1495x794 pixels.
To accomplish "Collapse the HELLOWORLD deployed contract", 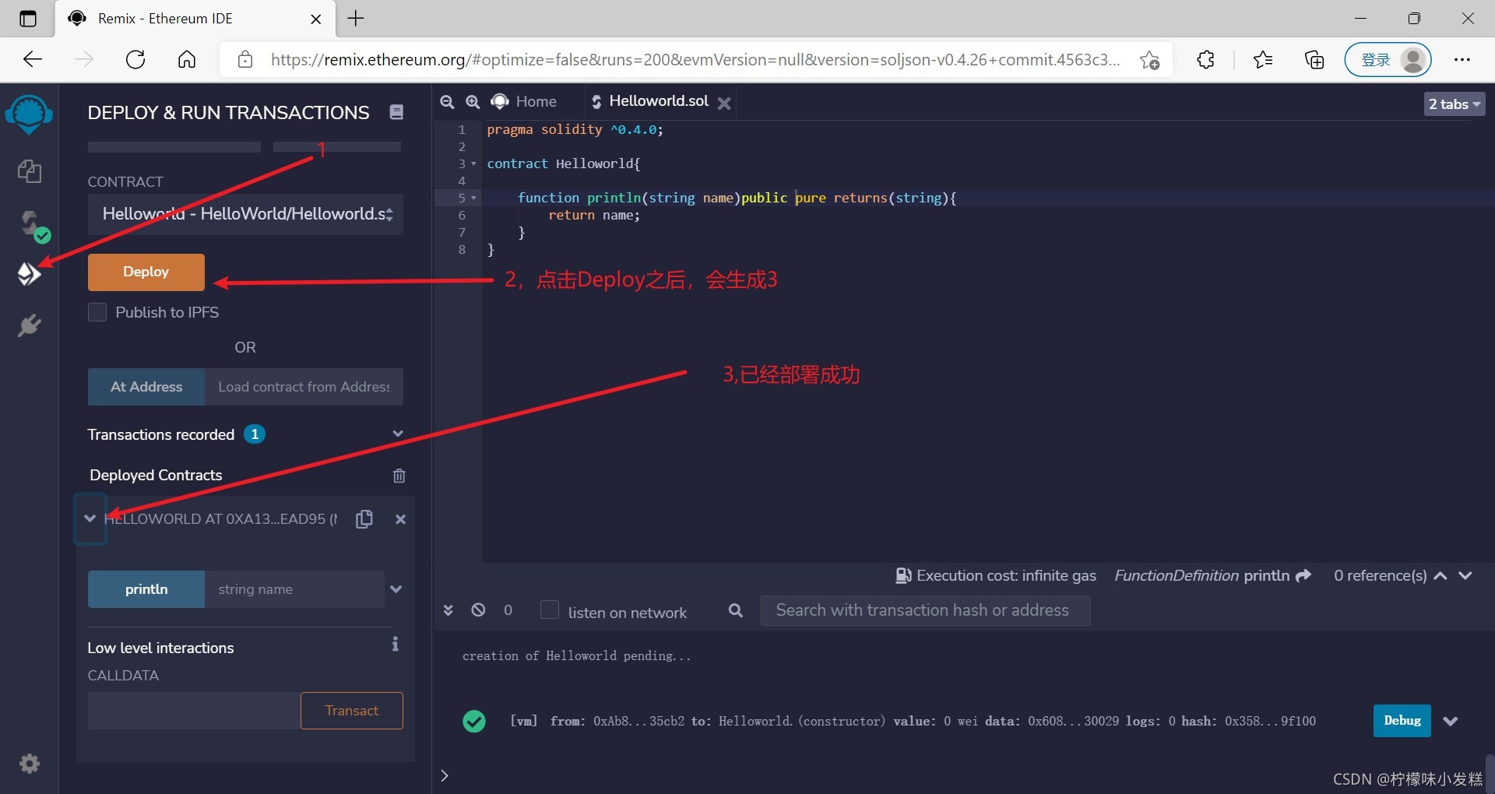I will pyautogui.click(x=90, y=518).
